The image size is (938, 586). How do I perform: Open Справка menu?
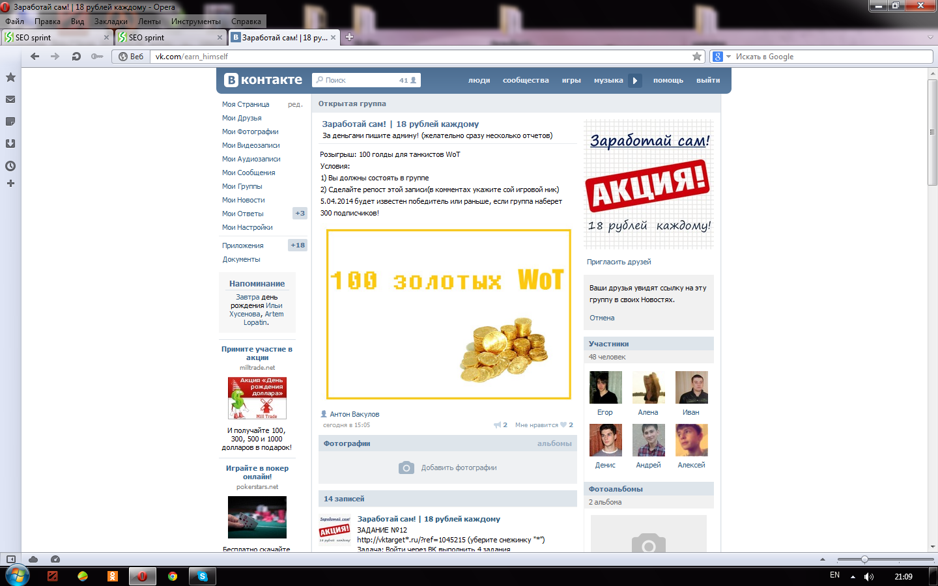point(246,21)
